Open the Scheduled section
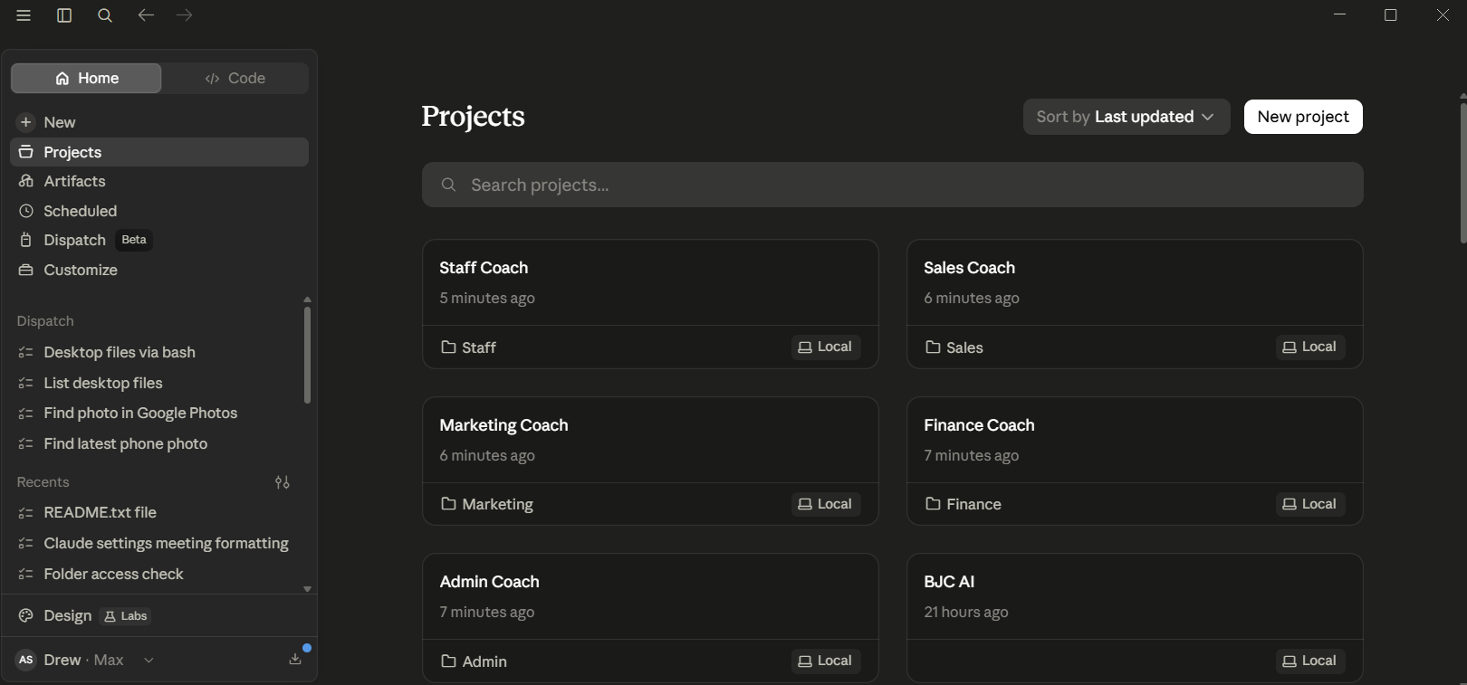The width and height of the screenshot is (1467, 685). pos(159,211)
